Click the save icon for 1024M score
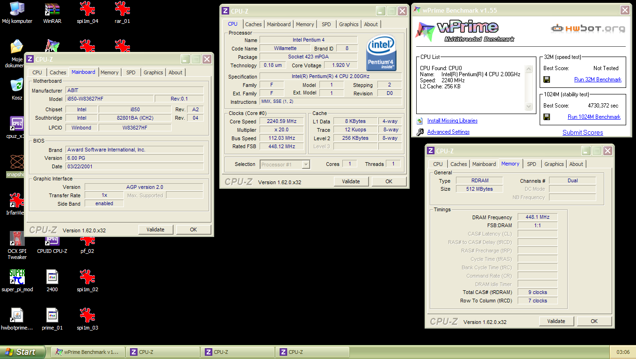The height and width of the screenshot is (359, 636). (x=547, y=117)
